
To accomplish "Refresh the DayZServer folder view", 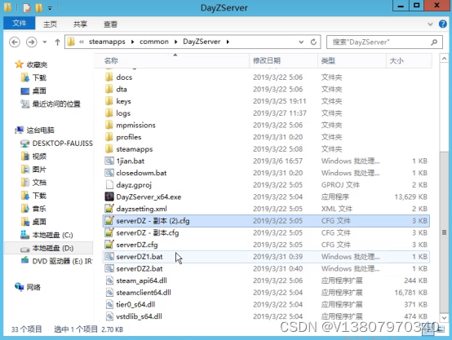I will pos(313,42).
